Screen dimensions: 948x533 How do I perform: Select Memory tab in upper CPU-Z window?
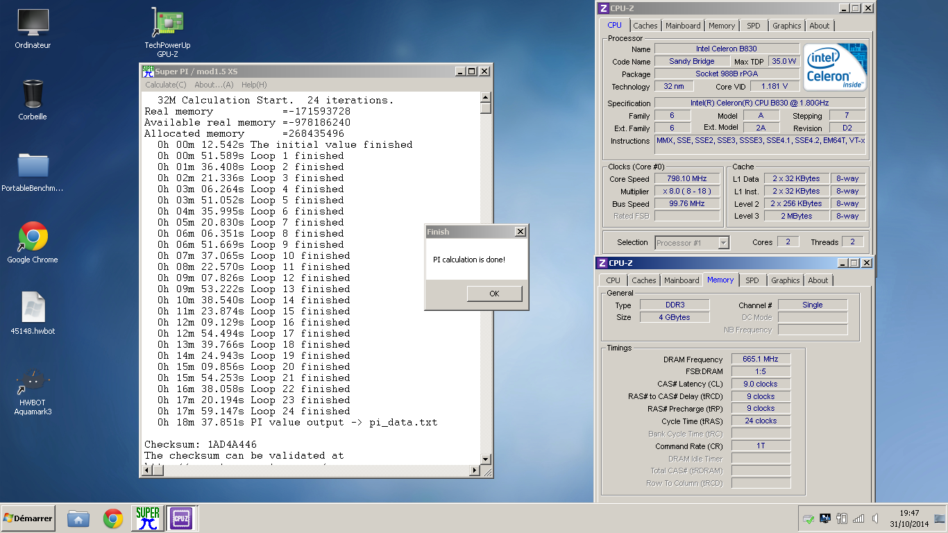[722, 26]
